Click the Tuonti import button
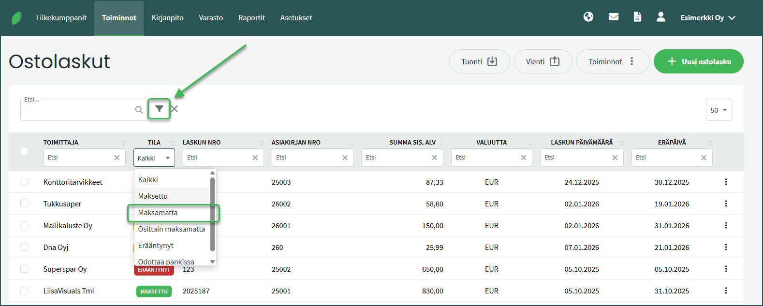Viewport: 763px width, 306px height. pyautogui.click(x=479, y=61)
